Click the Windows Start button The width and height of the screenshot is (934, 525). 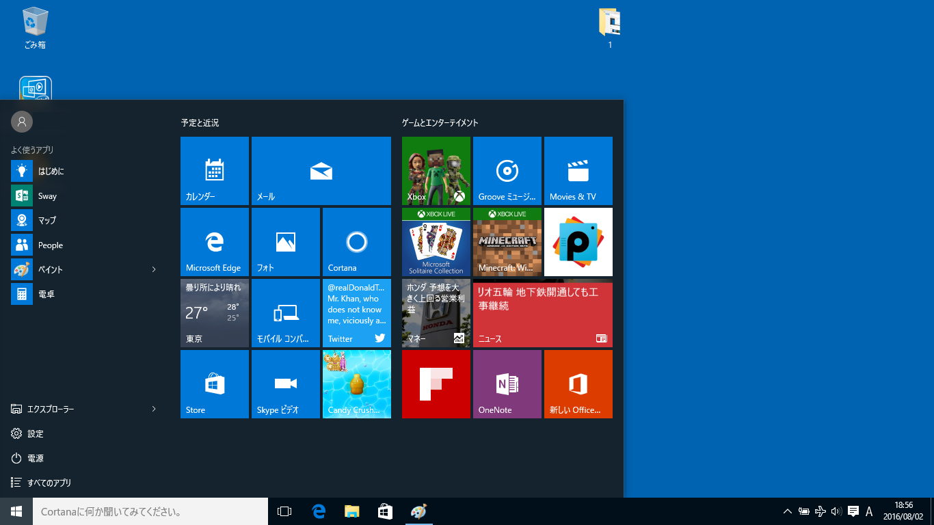16,511
